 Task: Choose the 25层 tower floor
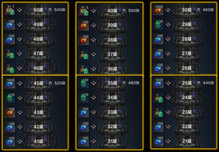pyautogui.click(x=187, y=83)
